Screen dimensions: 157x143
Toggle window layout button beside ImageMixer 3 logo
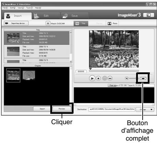coord(148,15)
